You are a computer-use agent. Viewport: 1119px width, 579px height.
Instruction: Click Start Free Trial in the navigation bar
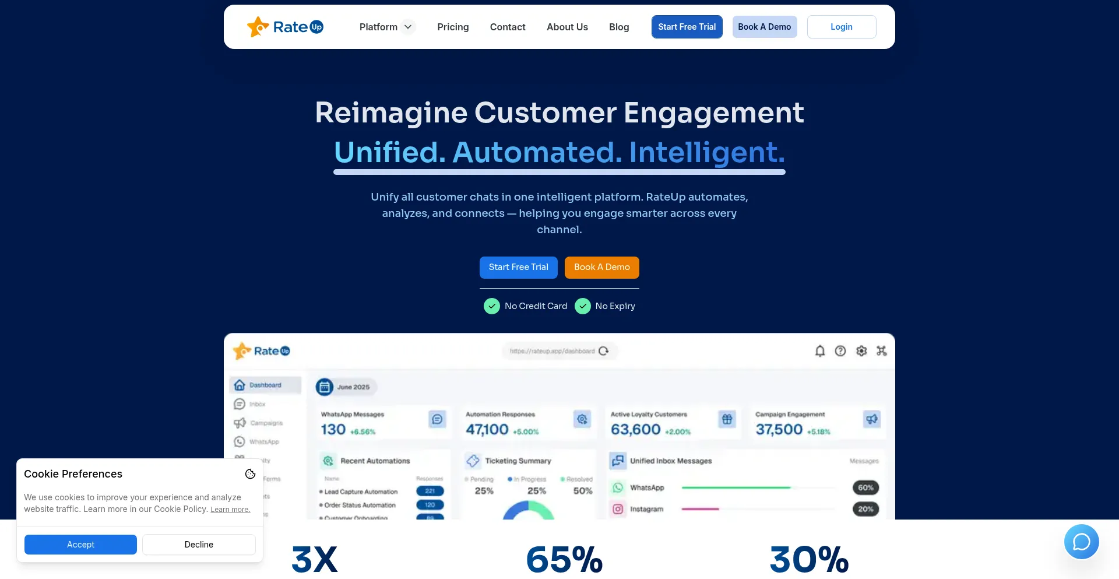[687, 27]
